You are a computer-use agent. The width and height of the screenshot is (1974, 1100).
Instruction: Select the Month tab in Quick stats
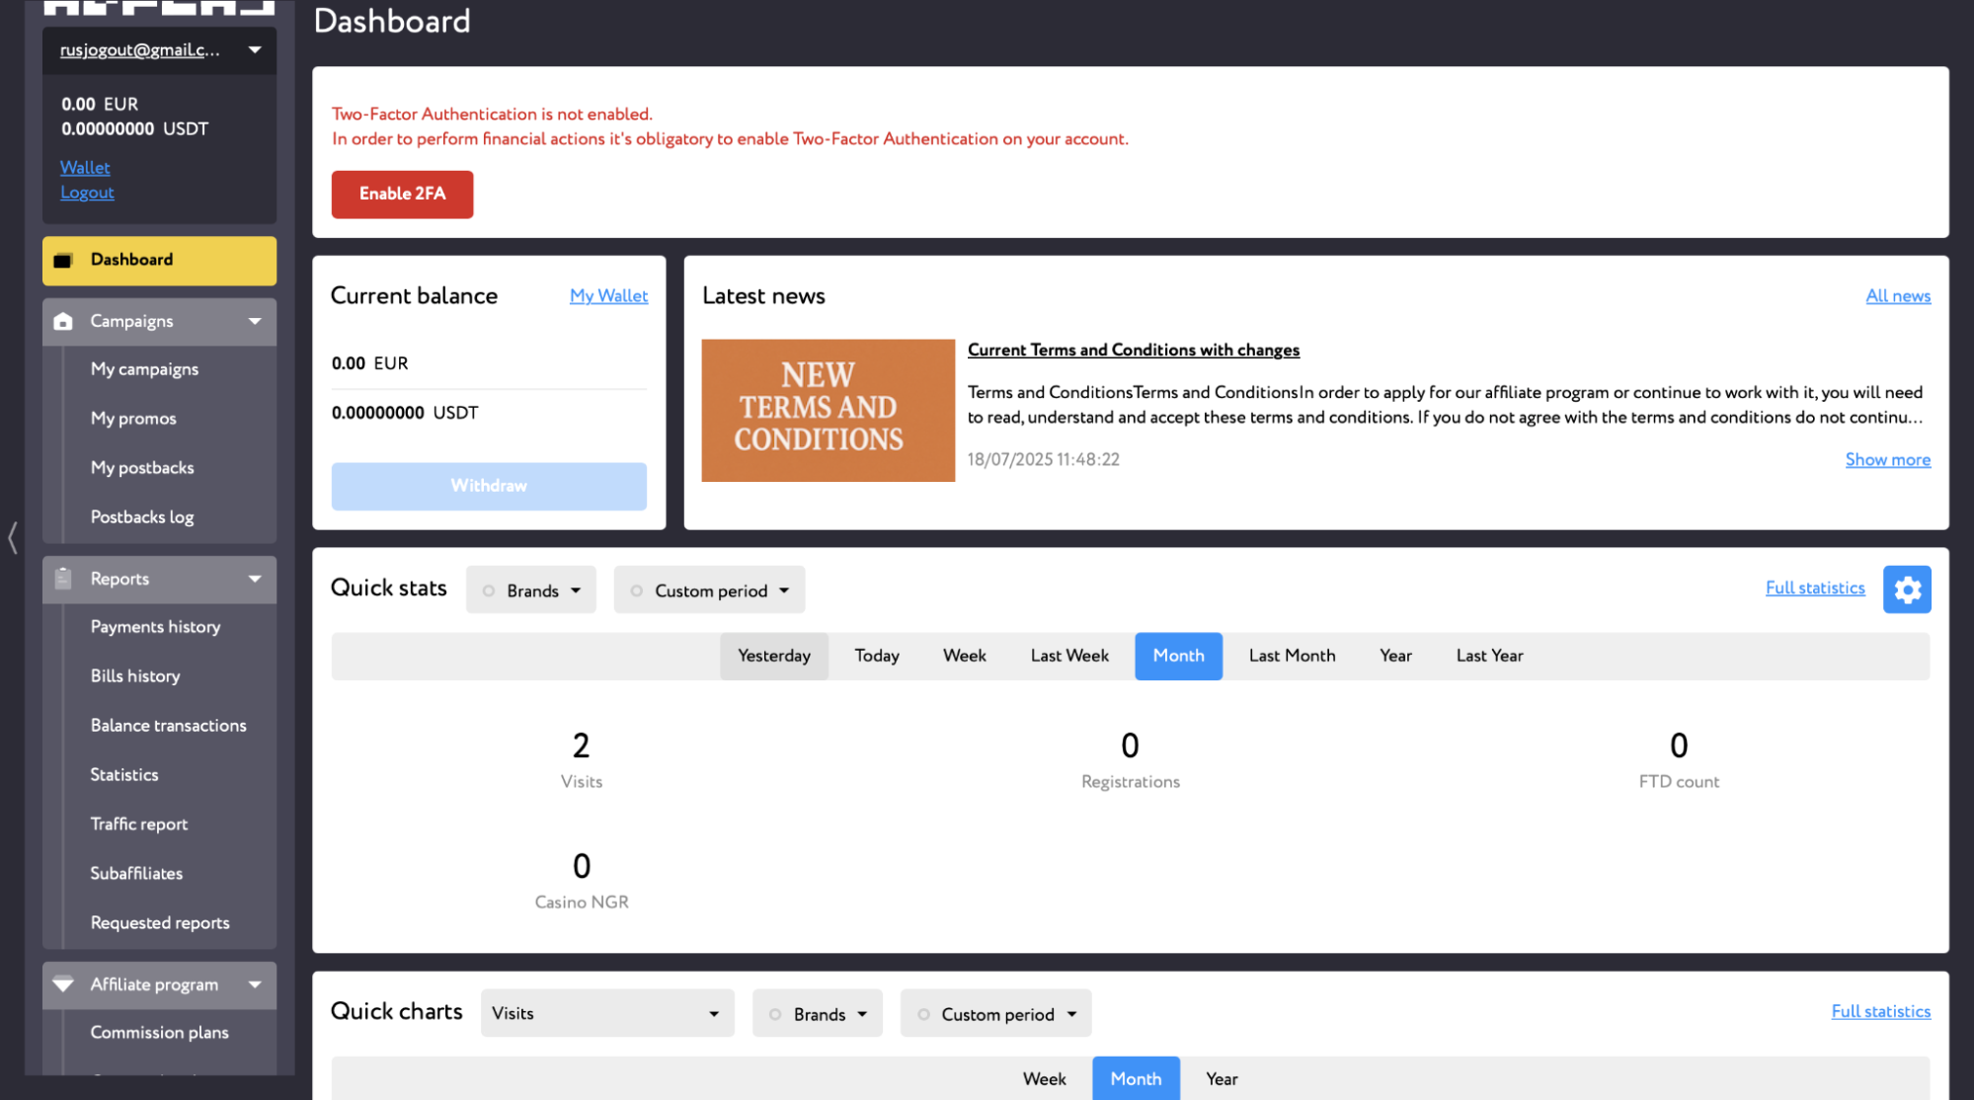pos(1178,656)
